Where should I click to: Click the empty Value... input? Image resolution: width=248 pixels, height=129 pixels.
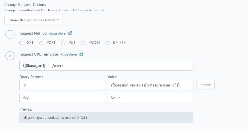150,98
